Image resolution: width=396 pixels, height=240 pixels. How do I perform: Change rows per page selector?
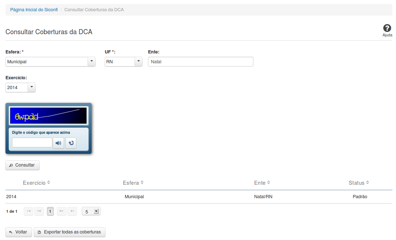[x=91, y=211]
